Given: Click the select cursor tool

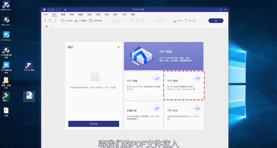Looking at the screenshot, I should pos(45,21).
